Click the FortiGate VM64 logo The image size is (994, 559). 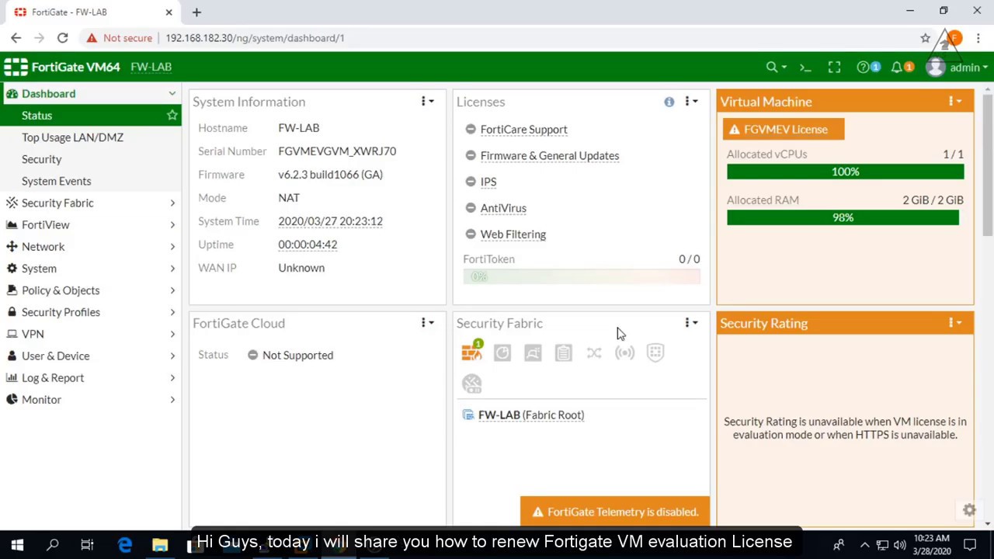[62, 67]
